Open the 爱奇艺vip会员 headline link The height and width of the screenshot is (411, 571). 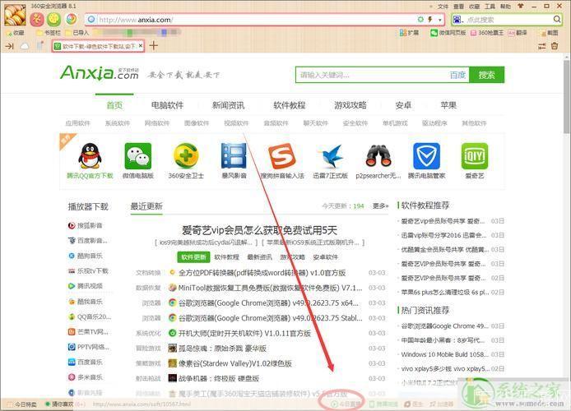pyautogui.click(x=259, y=230)
